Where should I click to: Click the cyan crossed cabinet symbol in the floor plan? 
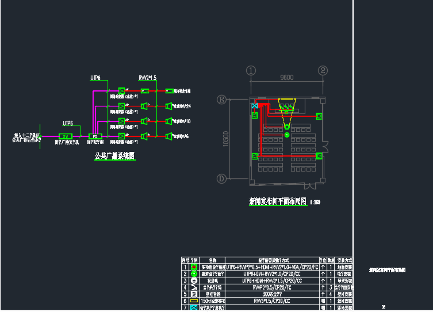pyautogui.click(x=255, y=105)
